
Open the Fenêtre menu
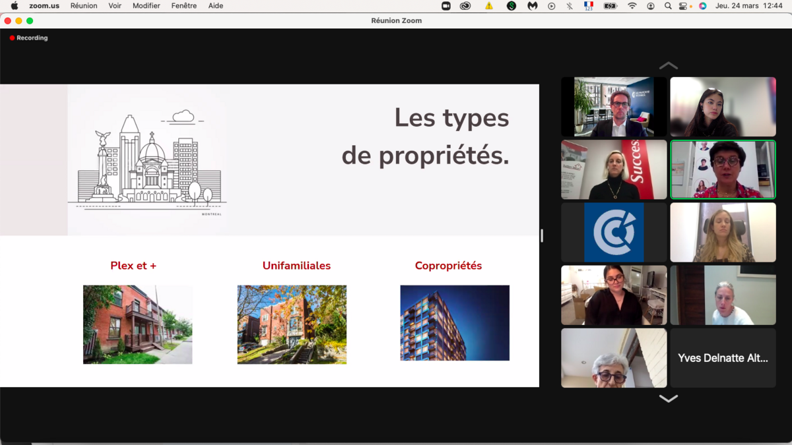click(x=183, y=6)
